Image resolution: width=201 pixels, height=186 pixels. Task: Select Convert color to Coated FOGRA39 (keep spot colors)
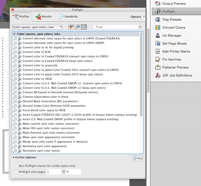[58, 61]
